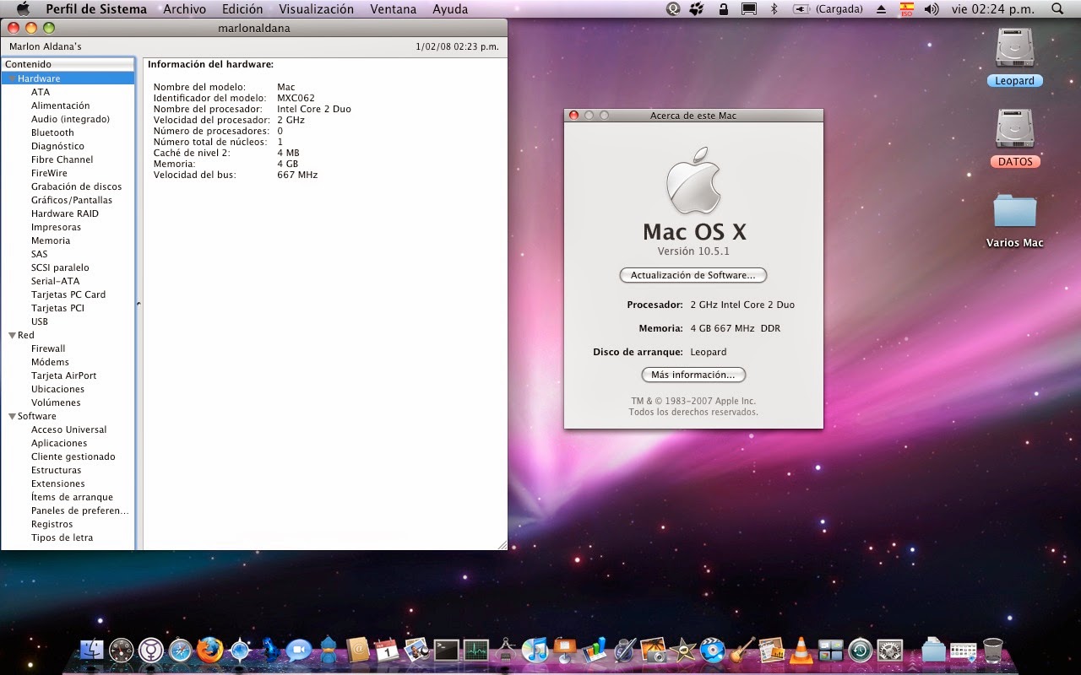1081x675 pixels.
Task: Launch iDVD from the dock
Action: (712, 650)
